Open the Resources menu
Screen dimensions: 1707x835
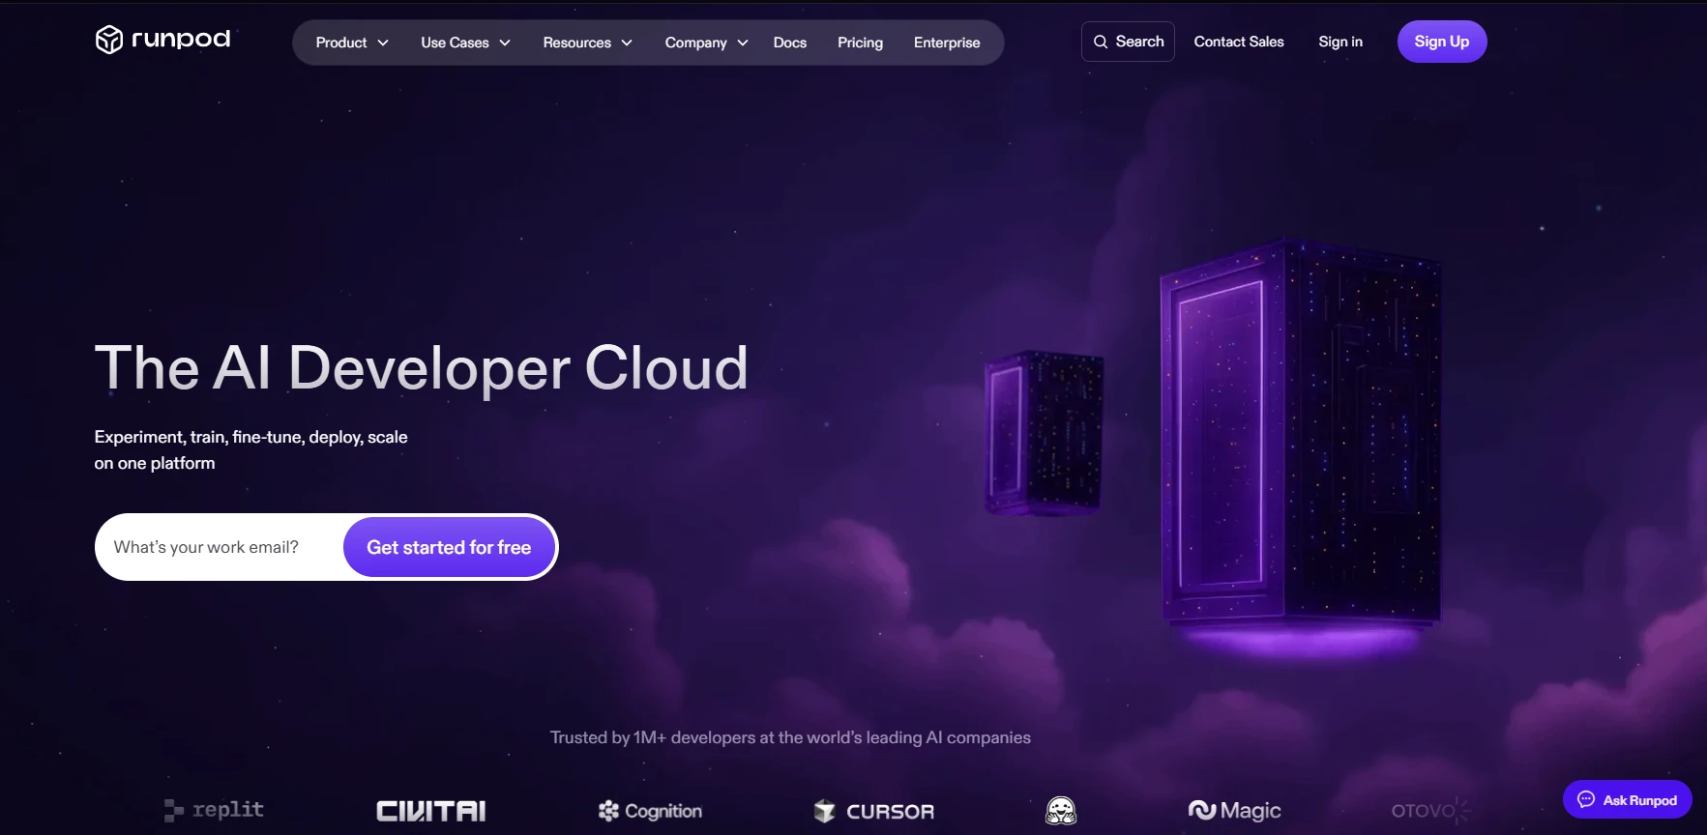click(x=587, y=43)
